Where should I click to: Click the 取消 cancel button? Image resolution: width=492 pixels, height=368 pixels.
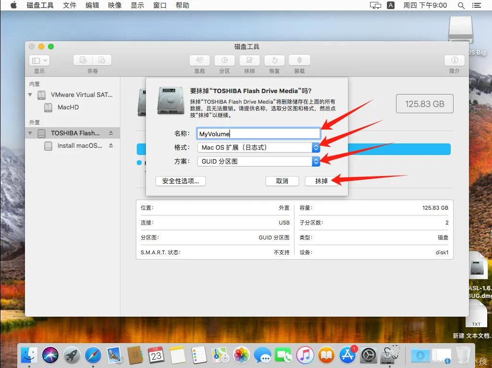(x=282, y=181)
